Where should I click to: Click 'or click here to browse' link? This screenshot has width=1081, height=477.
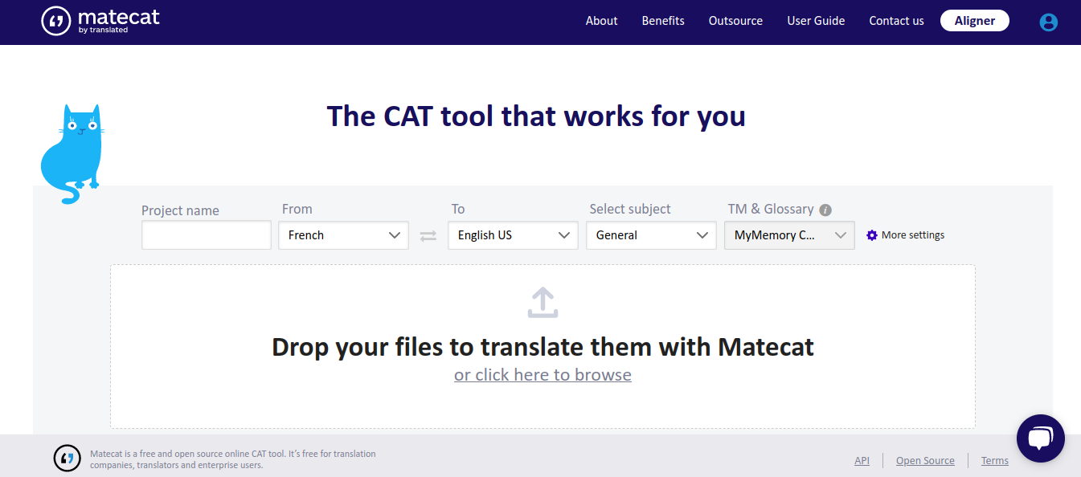pyautogui.click(x=543, y=375)
